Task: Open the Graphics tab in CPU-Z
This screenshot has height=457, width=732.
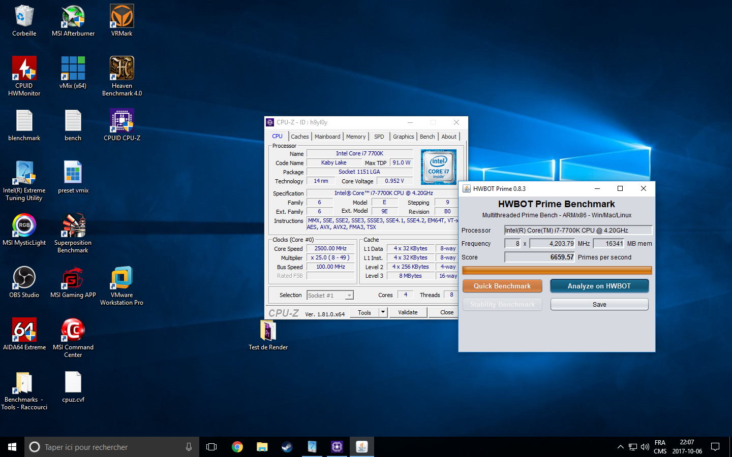Action: pos(404,137)
